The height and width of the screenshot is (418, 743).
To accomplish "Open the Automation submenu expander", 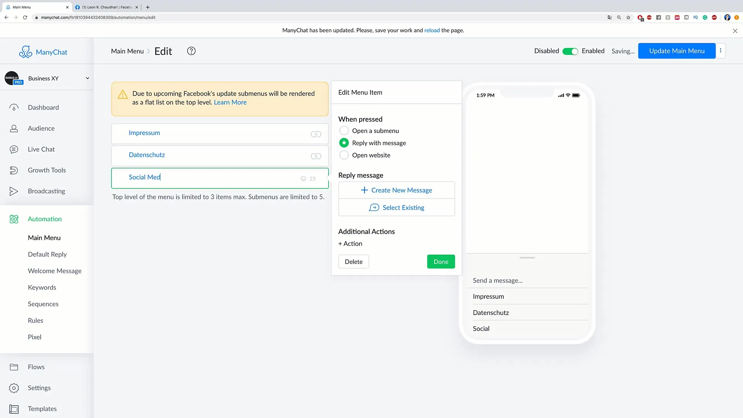I will coord(45,218).
